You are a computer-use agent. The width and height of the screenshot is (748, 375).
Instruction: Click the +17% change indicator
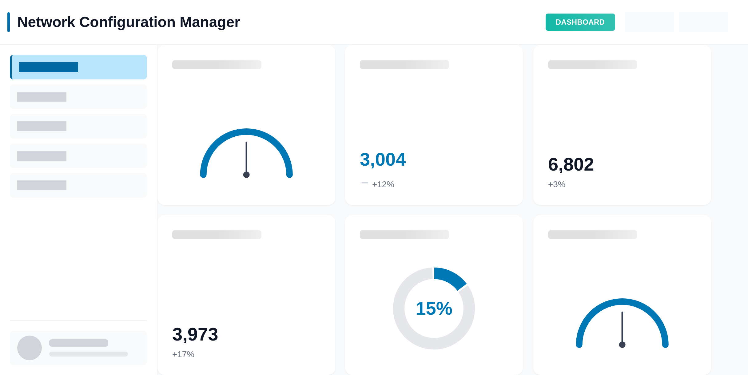point(183,354)
